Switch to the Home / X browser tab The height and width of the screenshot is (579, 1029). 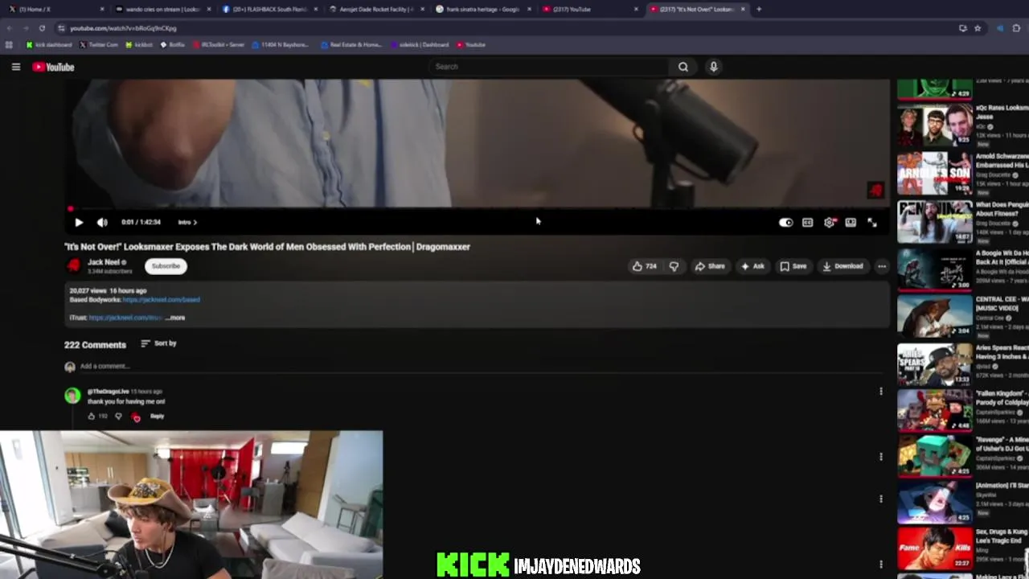[55, 9]
